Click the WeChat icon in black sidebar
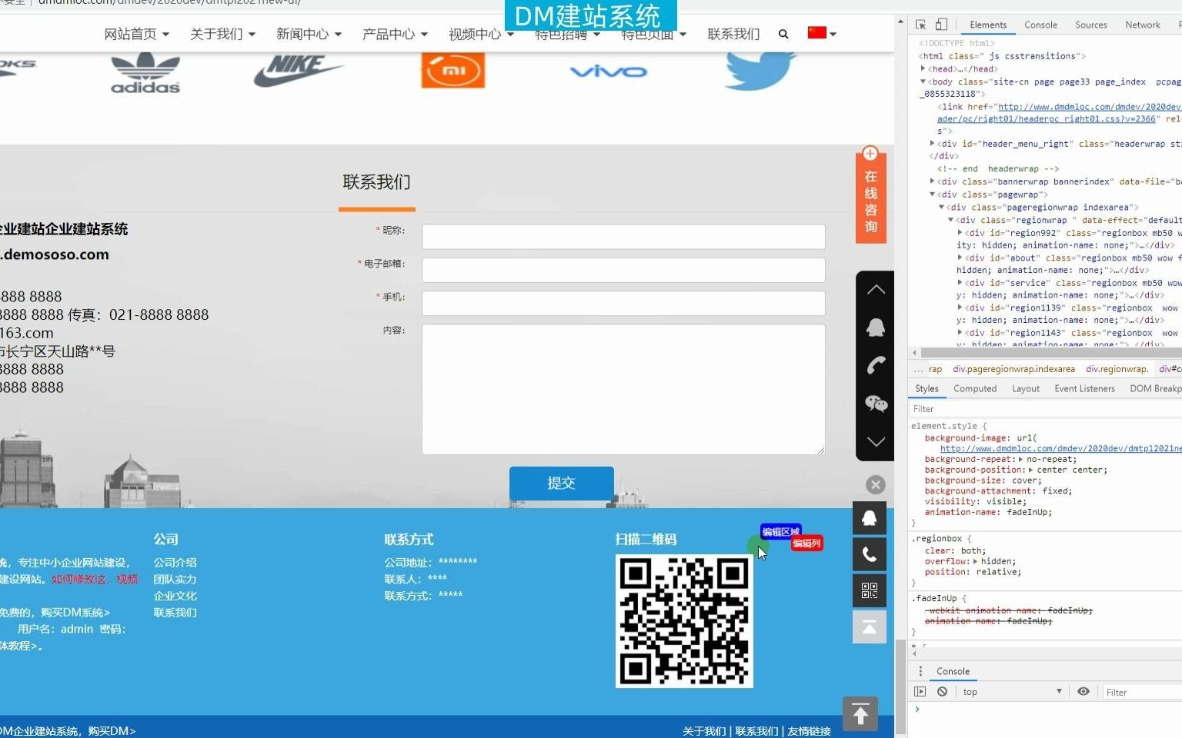Viewport: 1182px width, 738px height. tap(876, 404)
